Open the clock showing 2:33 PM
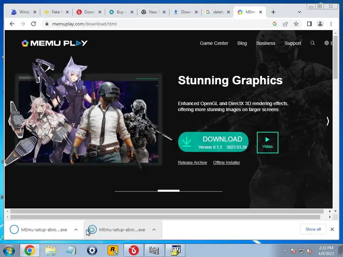This screenshot has width=343, height=257. tap(326, 251)
